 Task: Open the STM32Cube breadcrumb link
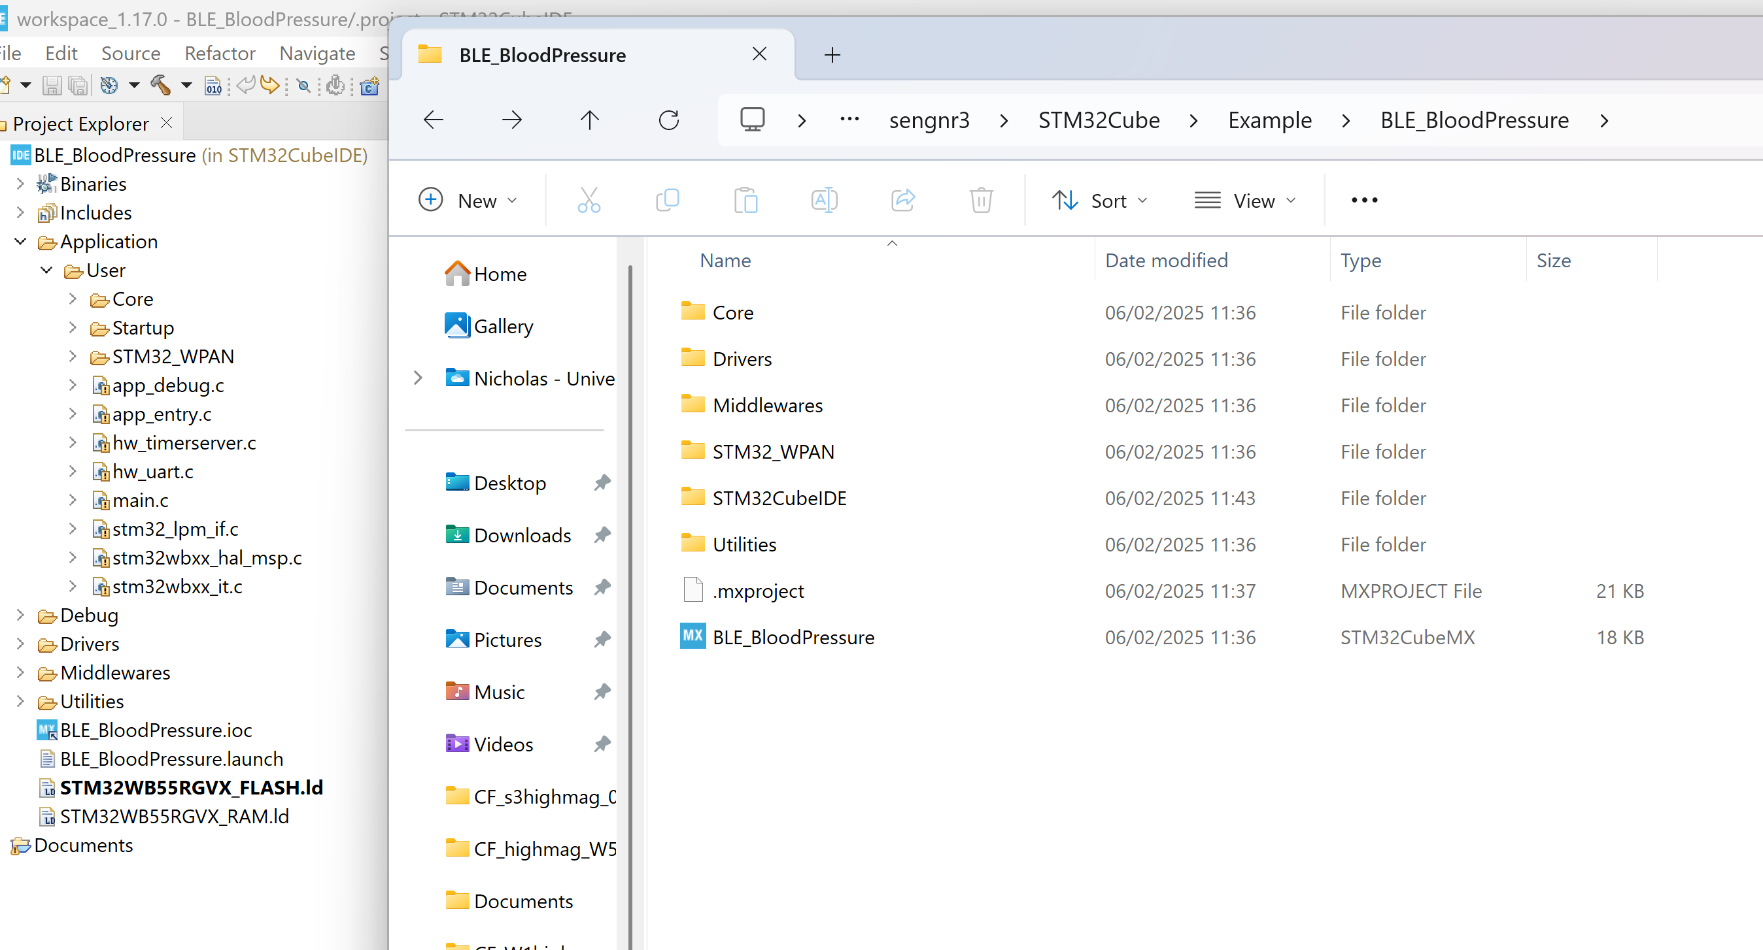tap(1099, 120)
